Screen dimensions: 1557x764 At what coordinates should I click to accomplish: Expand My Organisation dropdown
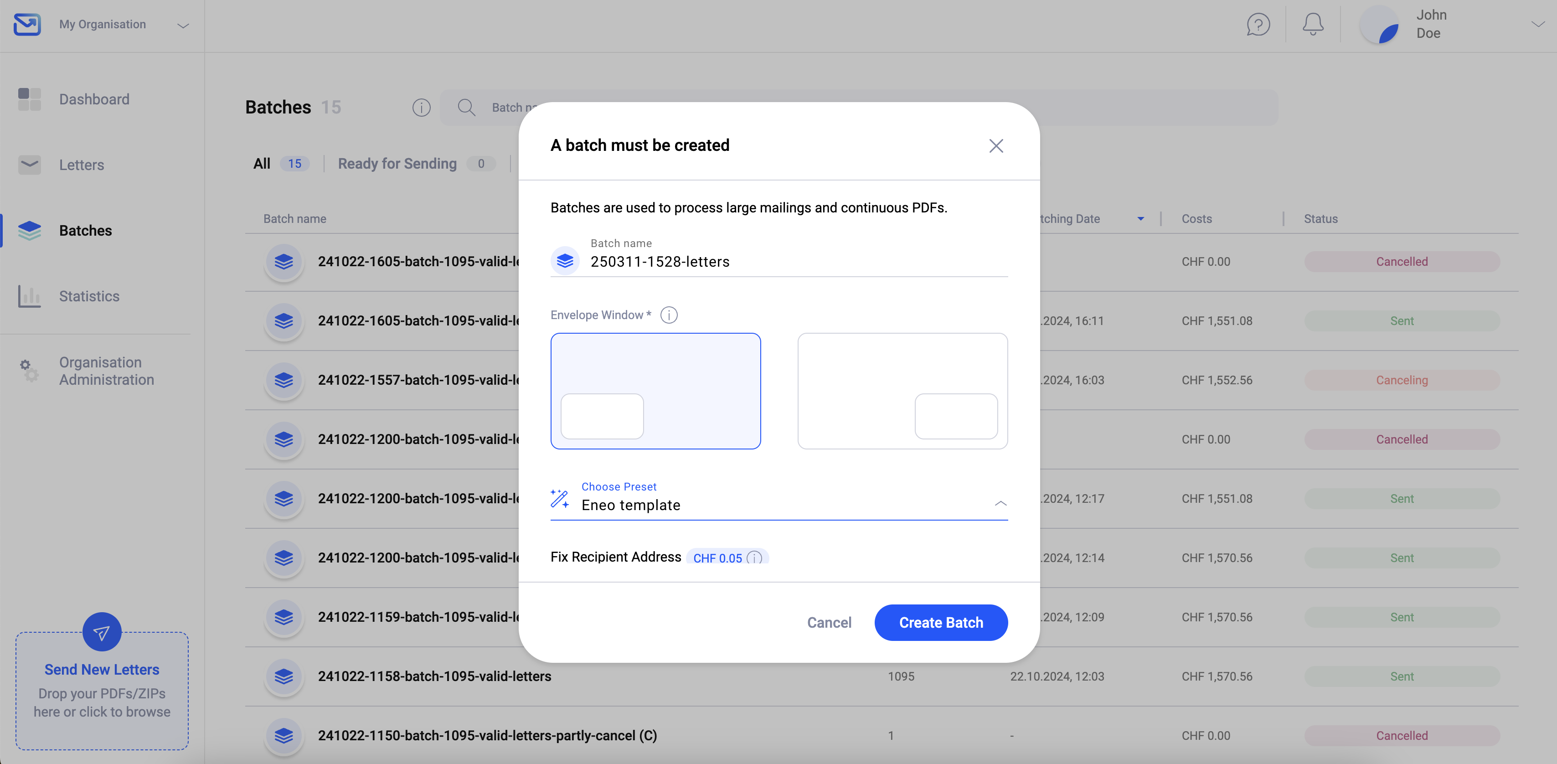tap(182, 26)
